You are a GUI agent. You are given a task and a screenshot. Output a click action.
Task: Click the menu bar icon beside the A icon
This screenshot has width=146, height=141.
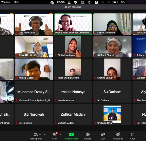pyautogui.click(x=89, y=2)
